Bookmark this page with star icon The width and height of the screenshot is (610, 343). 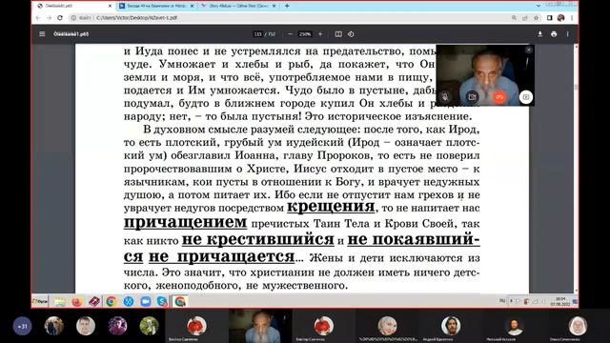coord(536,17)
